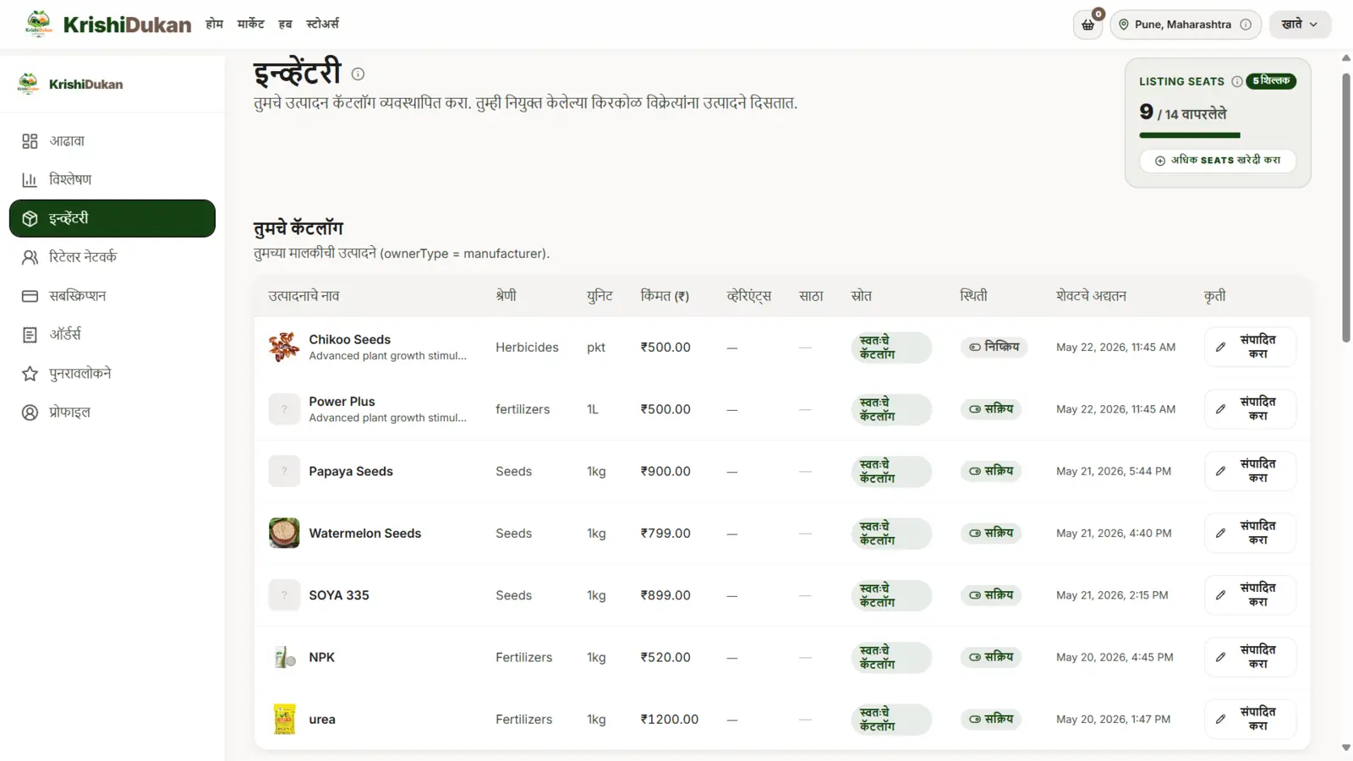This screenshot has width=1353, height=761.
Task: Click urea product thumbnail
Action: point(284,720)
